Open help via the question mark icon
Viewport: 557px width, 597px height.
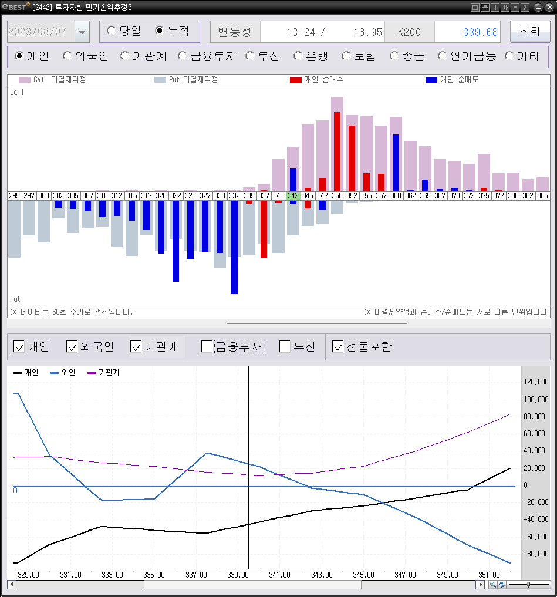tap(525, 7)
